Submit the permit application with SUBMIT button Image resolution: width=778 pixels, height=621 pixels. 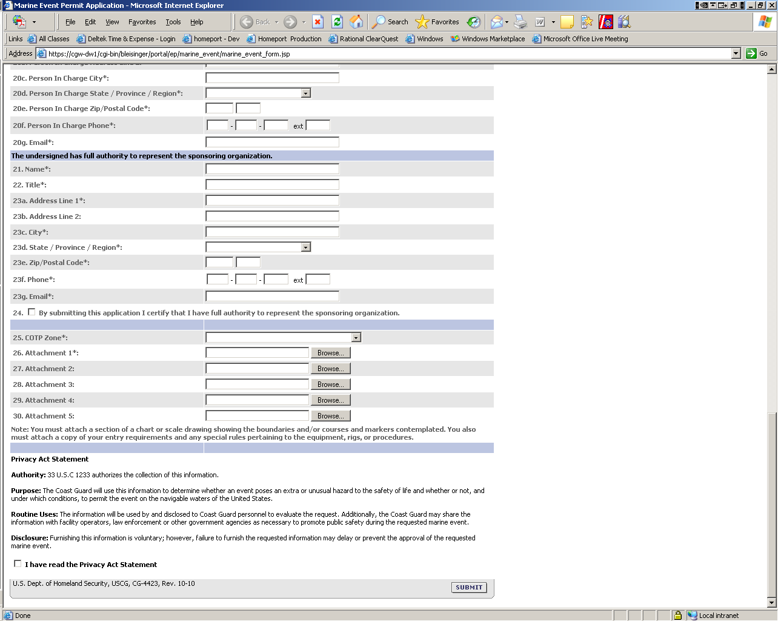469,587
